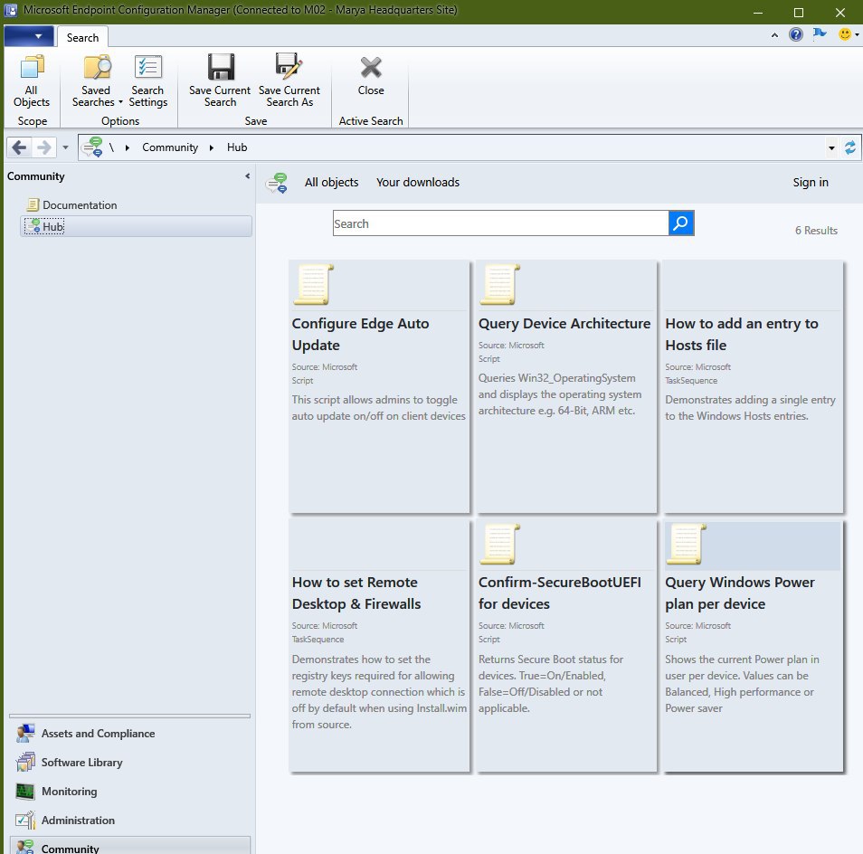Click Community in the breadcrumb path
Viewport: 863px width, 854px height.
point(170,147)
